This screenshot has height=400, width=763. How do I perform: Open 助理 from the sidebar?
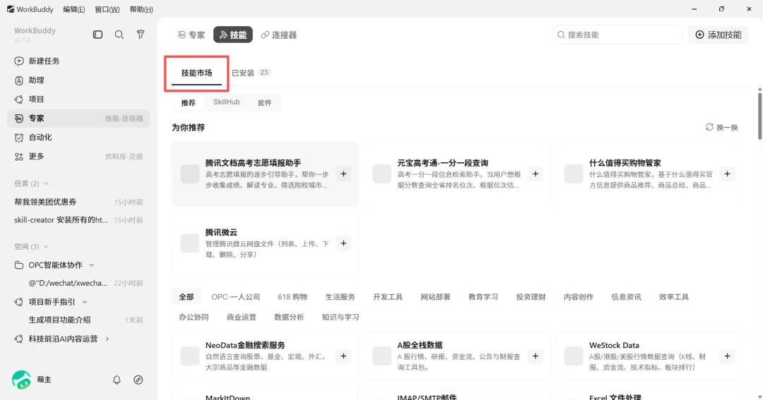78,80
